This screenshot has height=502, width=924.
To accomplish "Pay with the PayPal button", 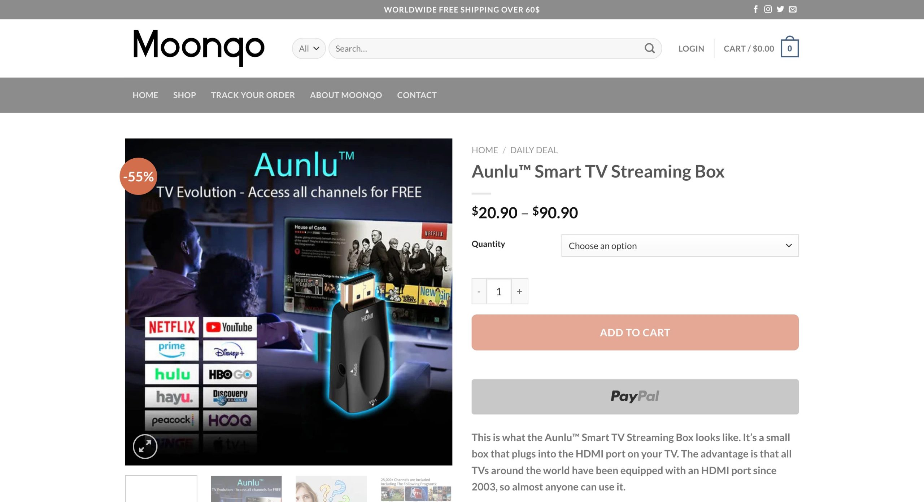I will click(x=635, y=397).
